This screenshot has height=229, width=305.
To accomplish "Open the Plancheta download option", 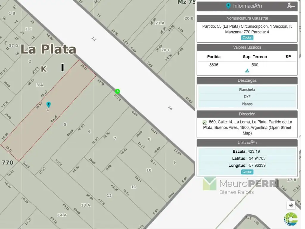I will (247, 89).
